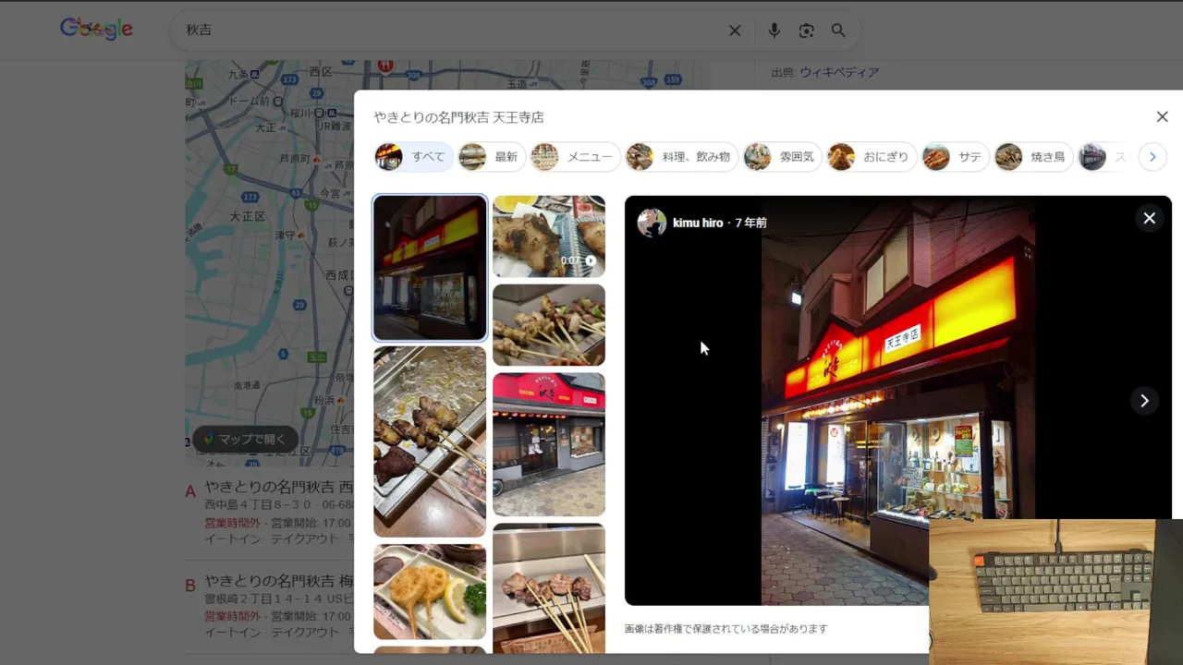Click the dialog title 天王寺店
The image size is (1183, 665).
coord(518,117)
